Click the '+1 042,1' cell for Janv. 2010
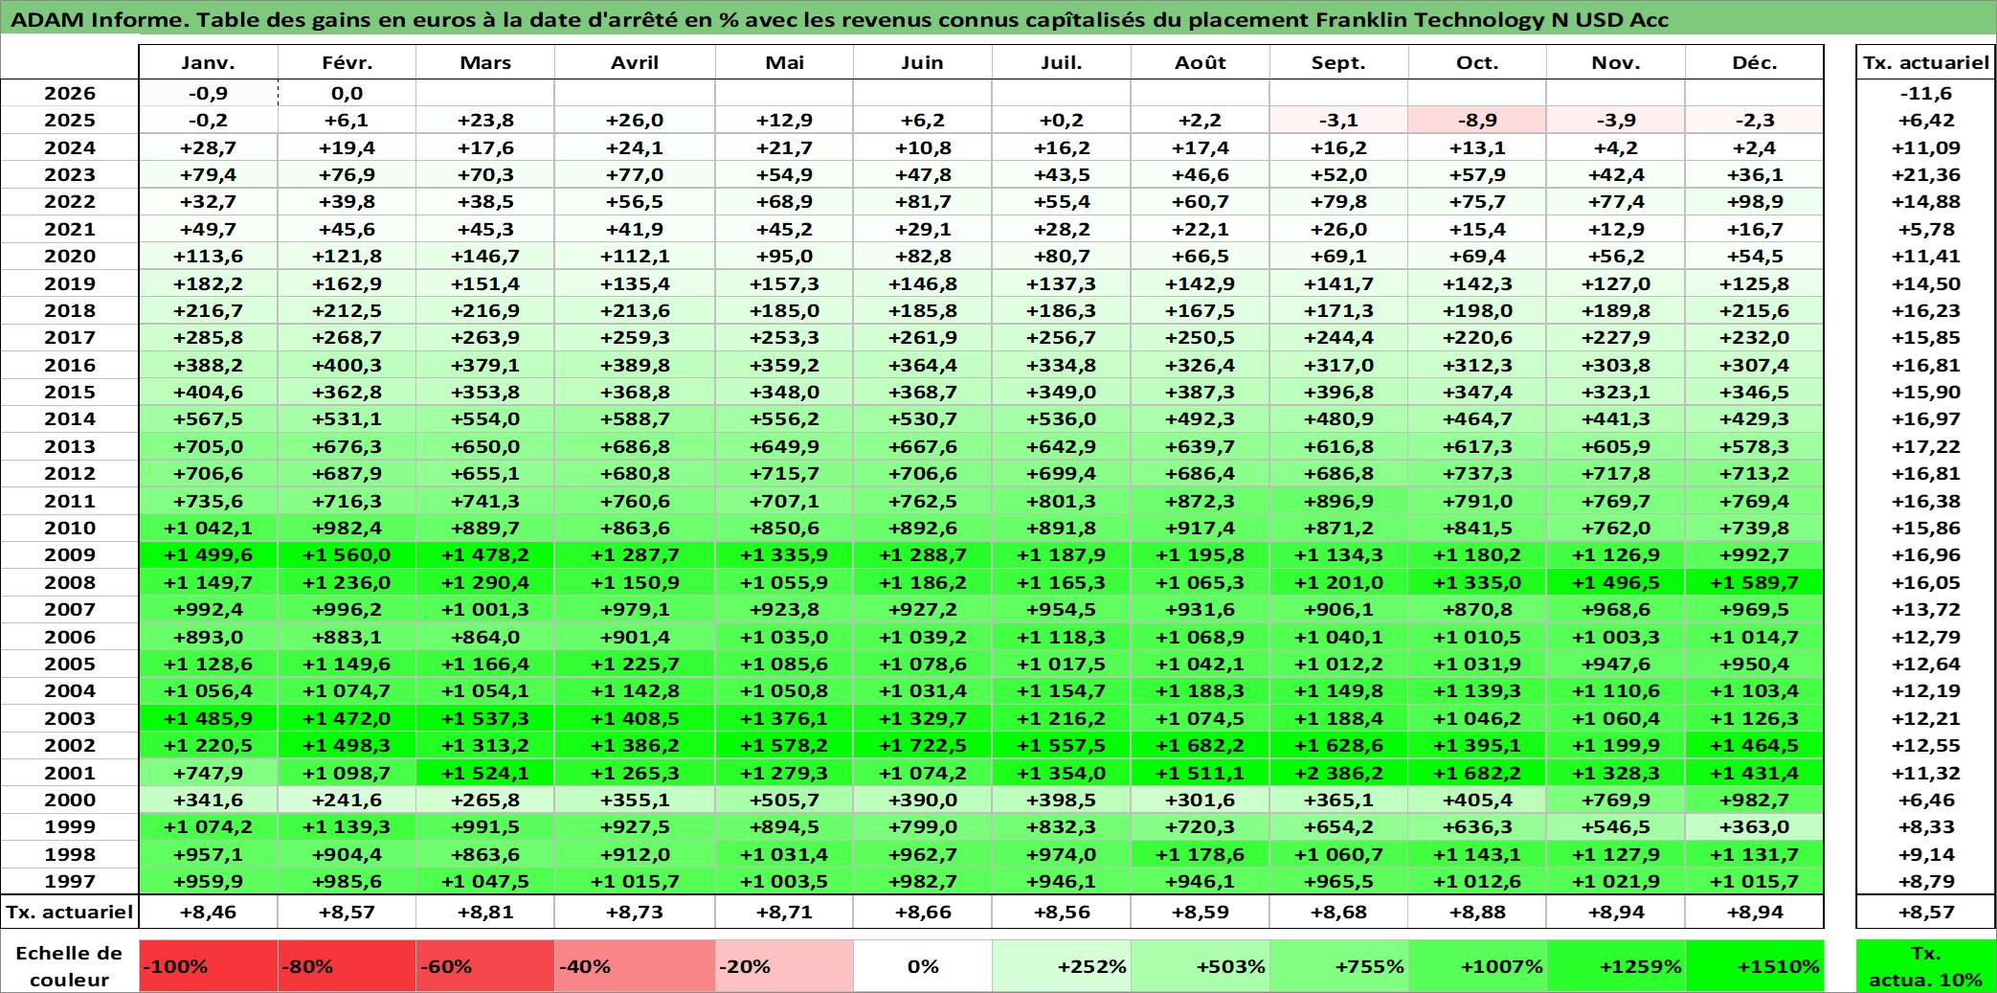This screenshot has height=993, width=1997. tap(209, 528)
